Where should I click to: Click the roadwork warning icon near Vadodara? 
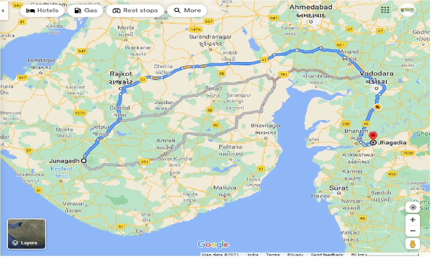pyautogui.click(x=378, y=107)
